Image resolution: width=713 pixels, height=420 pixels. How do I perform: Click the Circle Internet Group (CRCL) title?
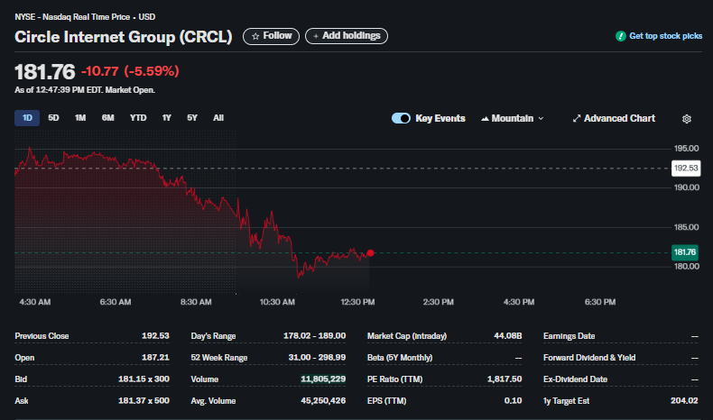tap(124, 37)
